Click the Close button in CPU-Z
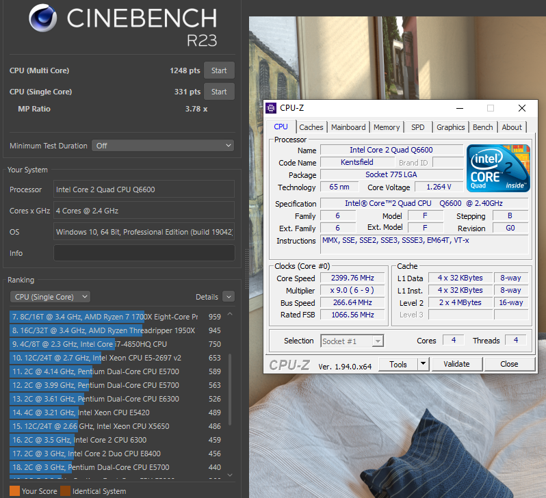The image size is (546, 498). pyautogui.click(x=509, y=365)
